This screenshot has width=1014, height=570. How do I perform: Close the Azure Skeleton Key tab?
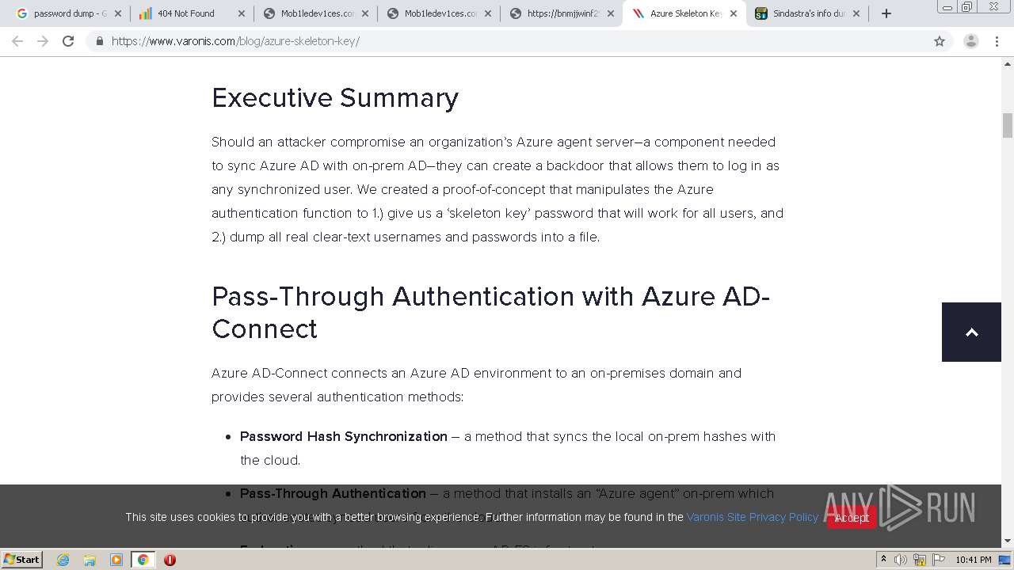(x=734, y=13)
